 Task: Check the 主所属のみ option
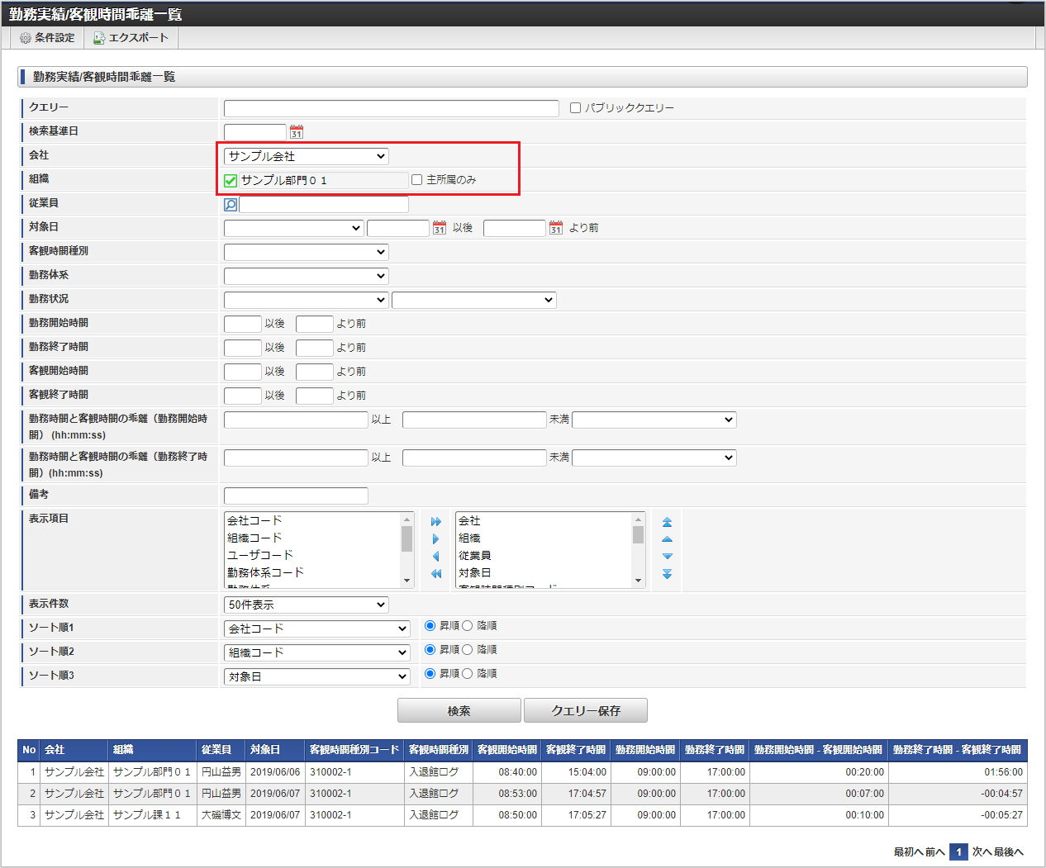click(x=417, y=180)
